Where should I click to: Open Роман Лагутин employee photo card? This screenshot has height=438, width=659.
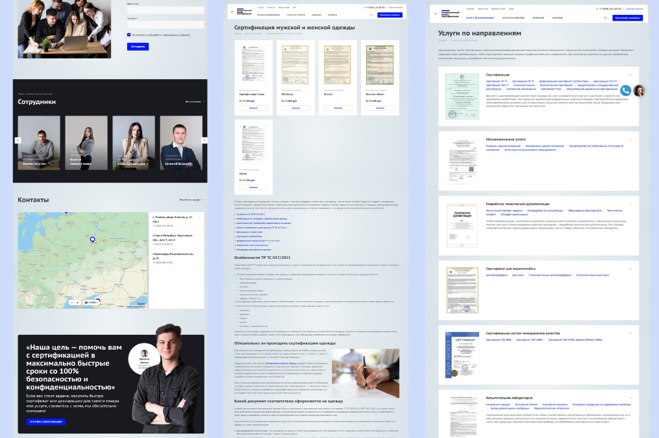click(x=39, y=143)
